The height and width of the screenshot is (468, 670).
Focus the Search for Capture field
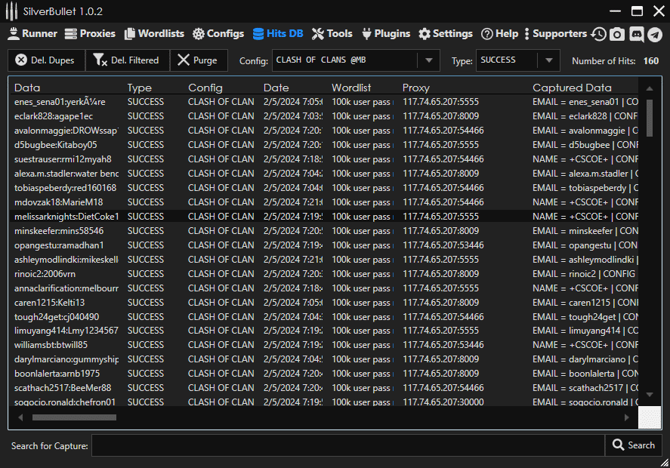[x=347, y=445]
